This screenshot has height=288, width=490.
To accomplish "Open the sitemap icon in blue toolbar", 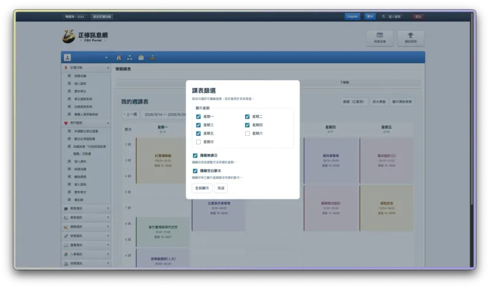I will click(130, 57).
